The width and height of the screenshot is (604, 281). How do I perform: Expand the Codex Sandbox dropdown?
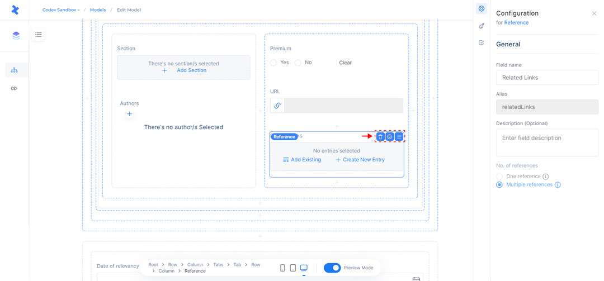coord(61,10)
